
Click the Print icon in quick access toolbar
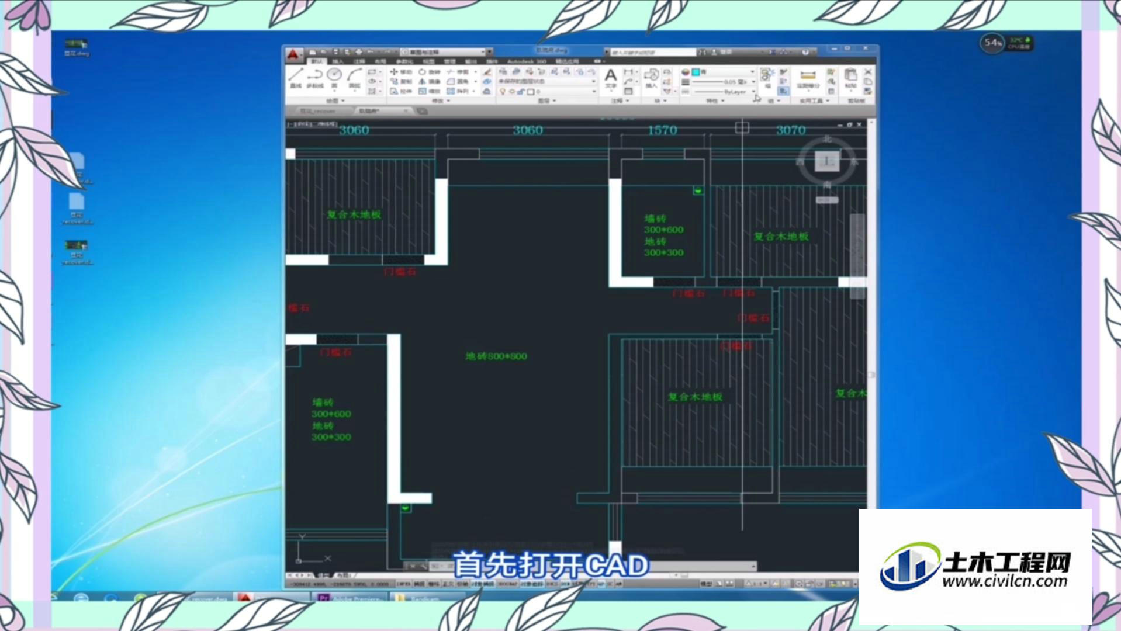point(358,52)
